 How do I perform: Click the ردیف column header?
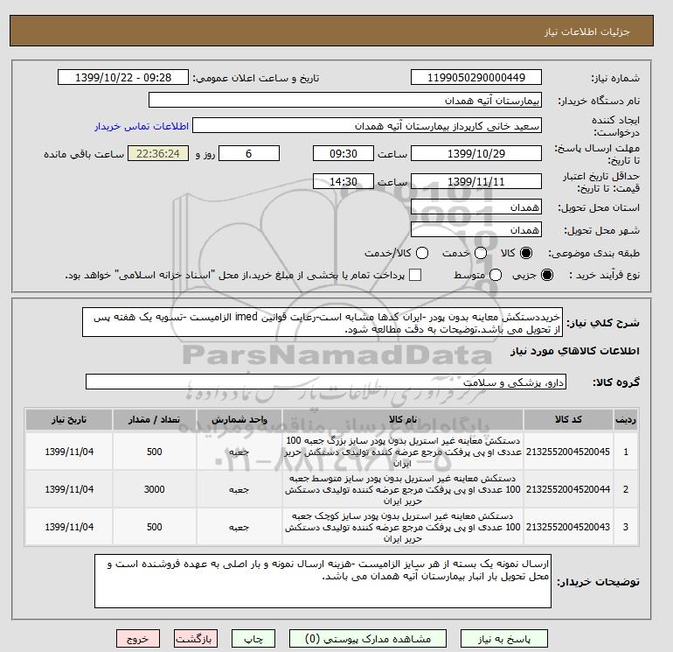click(x=626, y=419)
